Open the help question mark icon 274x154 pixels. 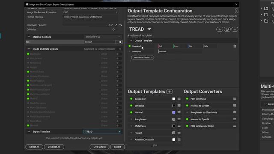pos(236,11)
